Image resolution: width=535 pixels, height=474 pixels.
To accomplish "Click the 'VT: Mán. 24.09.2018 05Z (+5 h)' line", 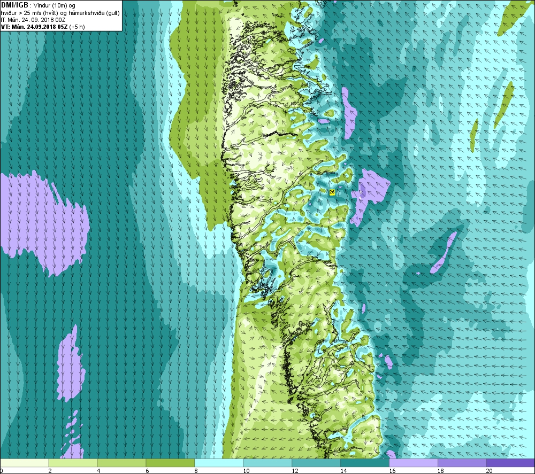I will tap(43, 27).
